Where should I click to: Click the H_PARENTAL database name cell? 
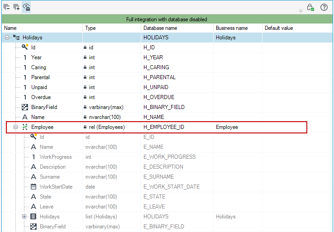(x=177, y=77)
